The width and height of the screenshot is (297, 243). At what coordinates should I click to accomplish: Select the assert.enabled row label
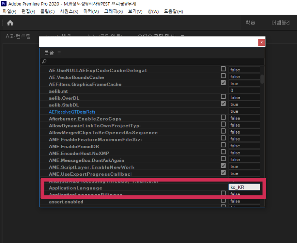click(x=66, y=202)
